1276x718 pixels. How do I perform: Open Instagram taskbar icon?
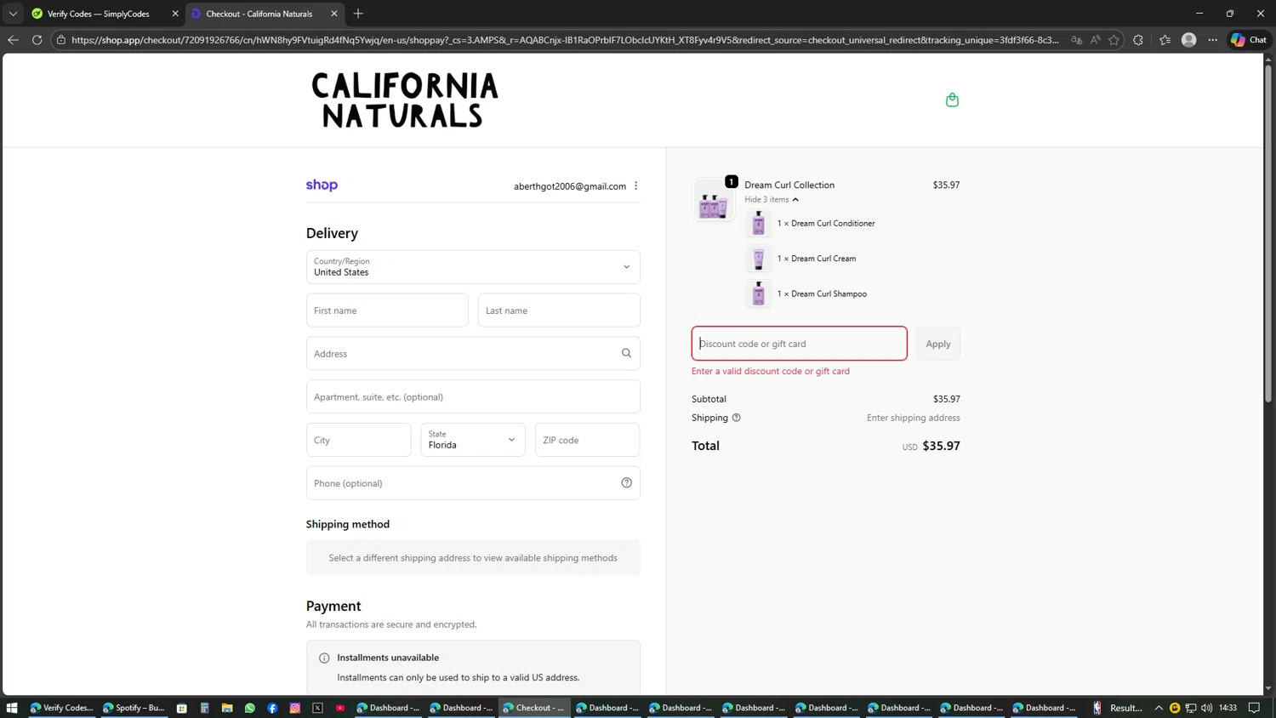point(295,708)
